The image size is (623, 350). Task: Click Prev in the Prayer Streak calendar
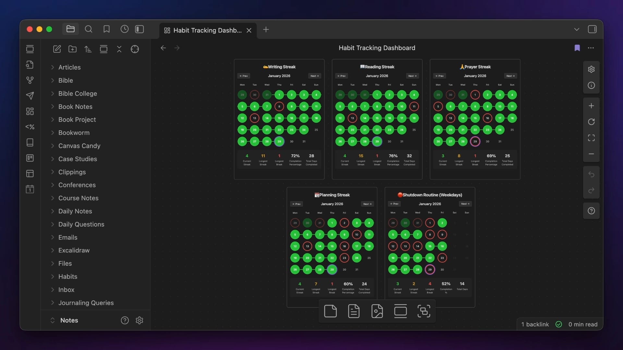(x=439, y=76)
